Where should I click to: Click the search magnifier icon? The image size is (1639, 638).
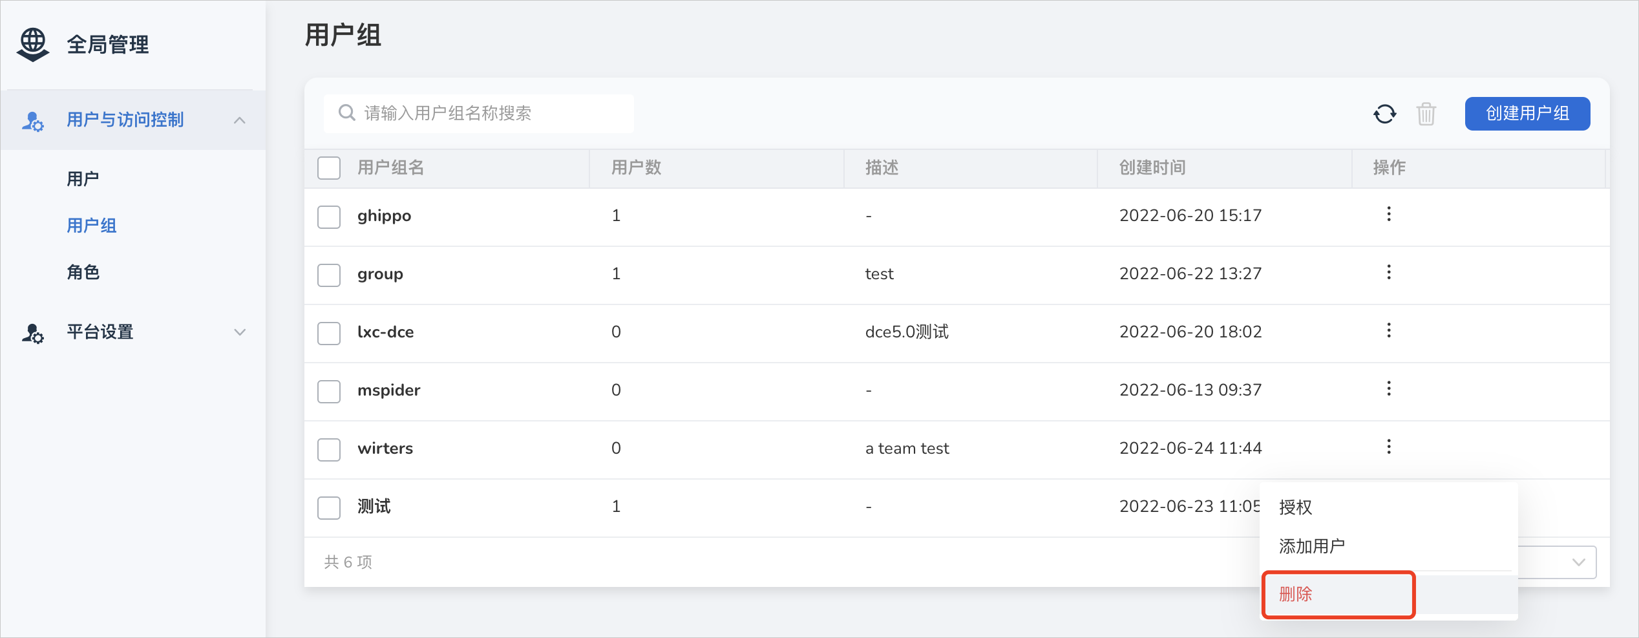(347, 113)
